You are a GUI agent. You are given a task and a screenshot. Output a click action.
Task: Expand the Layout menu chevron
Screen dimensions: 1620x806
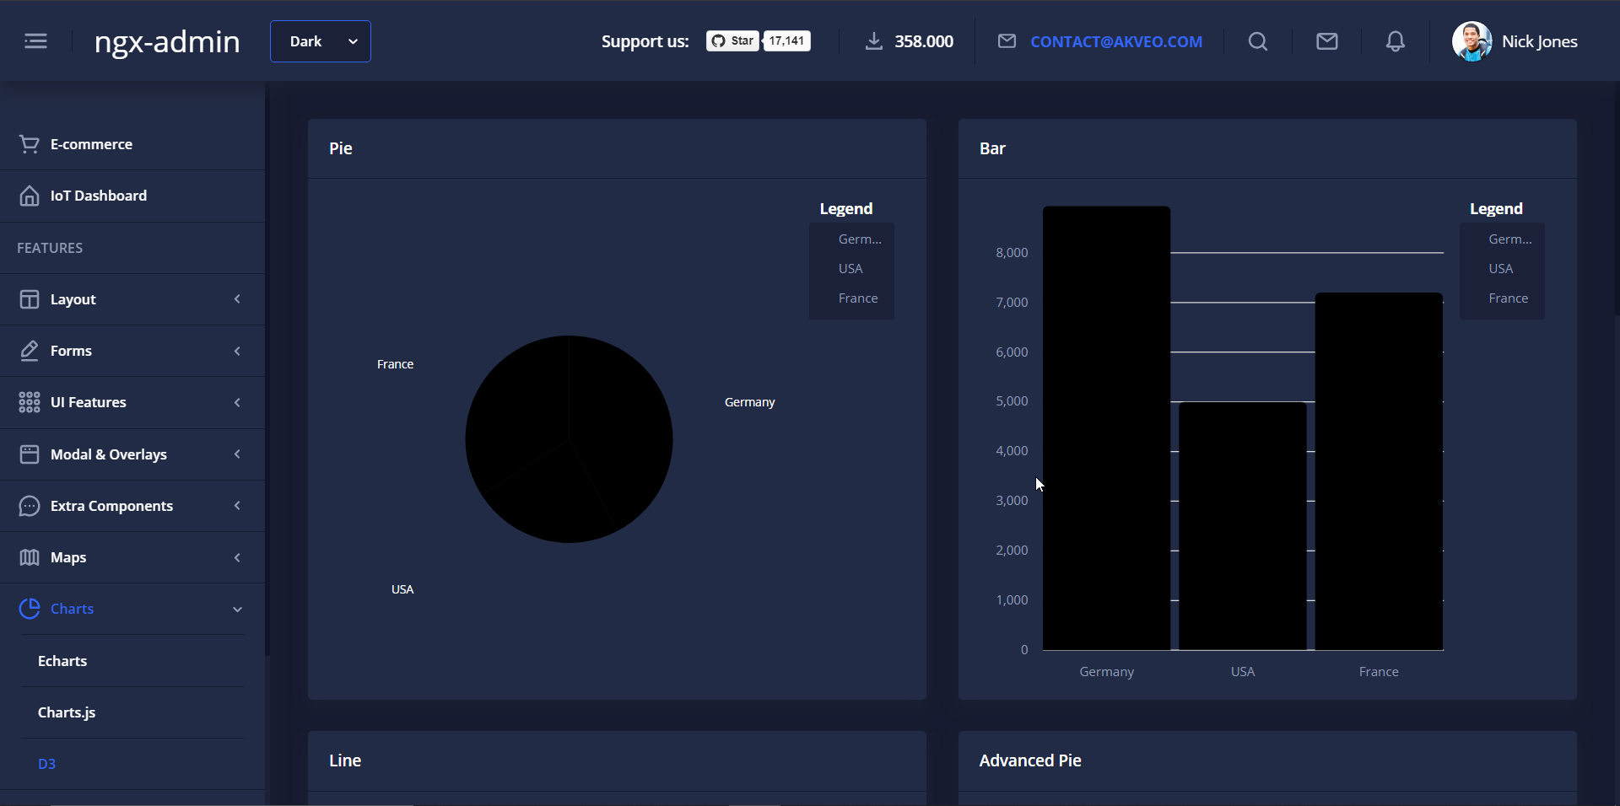click(x=237, y=299)
